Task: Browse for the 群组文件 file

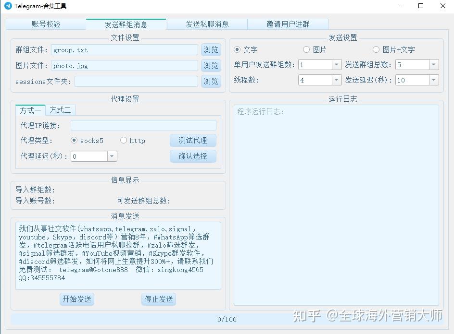Action: tap(211, 50)
